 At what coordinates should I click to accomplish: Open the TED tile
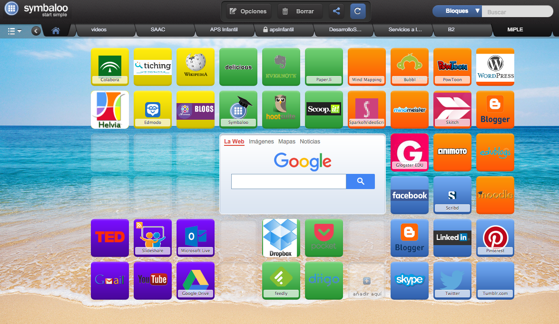point(110,238)
